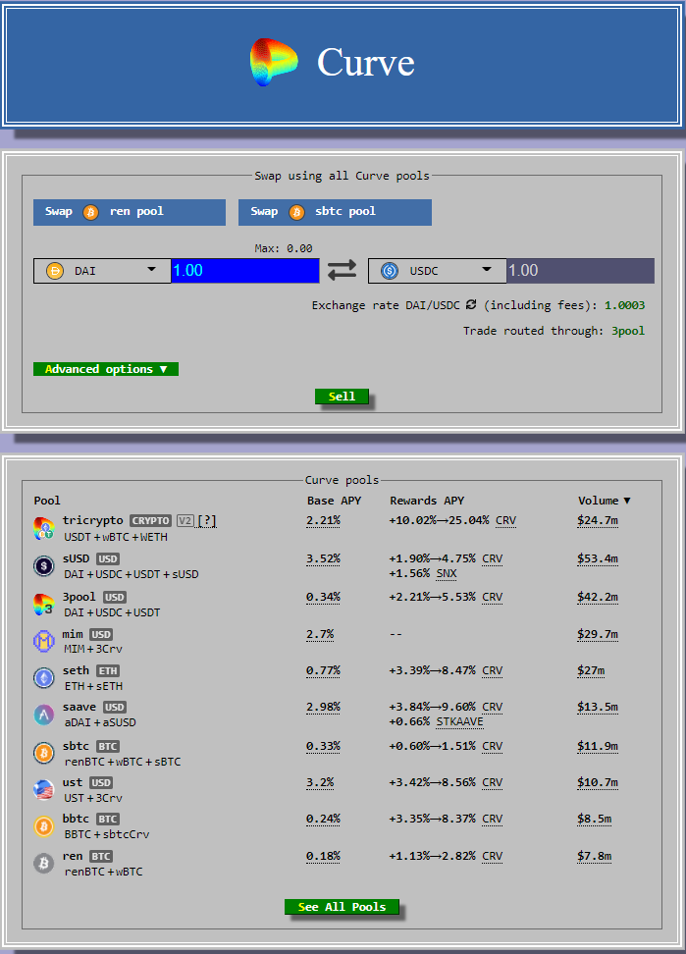Viewport: 686px width, 954px height.
Task: Click the sUSD pool icon
Action: (44, 566)
